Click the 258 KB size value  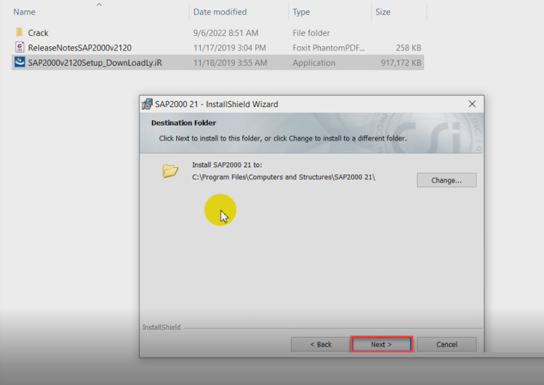click(x=408, y=47)
